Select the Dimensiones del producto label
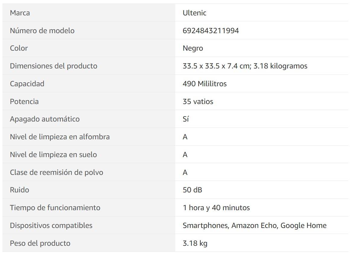Image resolution: width=350 pixels, height=253 pixels. (54, 66)
